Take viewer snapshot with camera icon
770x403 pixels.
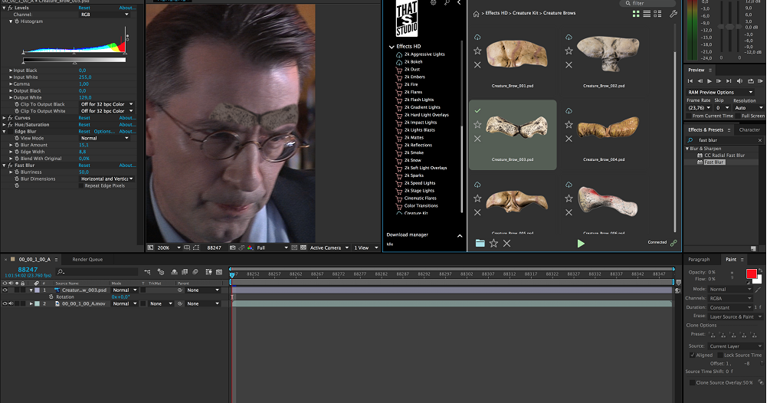(232, 248)
